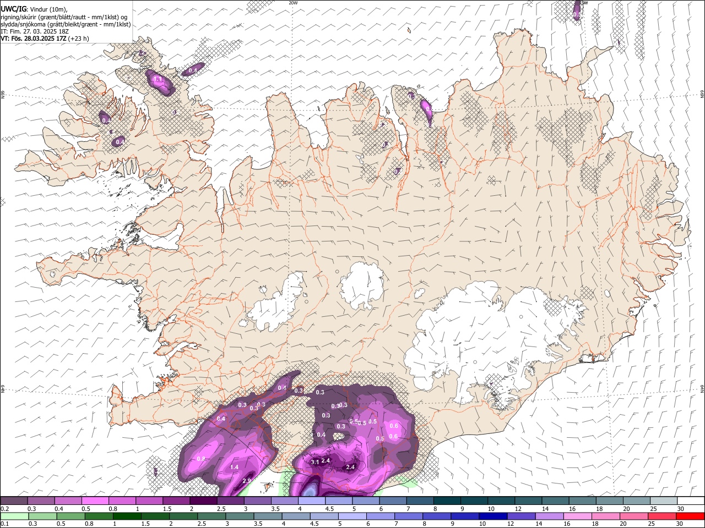Select the light gray swatch between 25 and 30
Viewport: 705px width, 528px height.
pyautogui.click(x=664, y=501)
